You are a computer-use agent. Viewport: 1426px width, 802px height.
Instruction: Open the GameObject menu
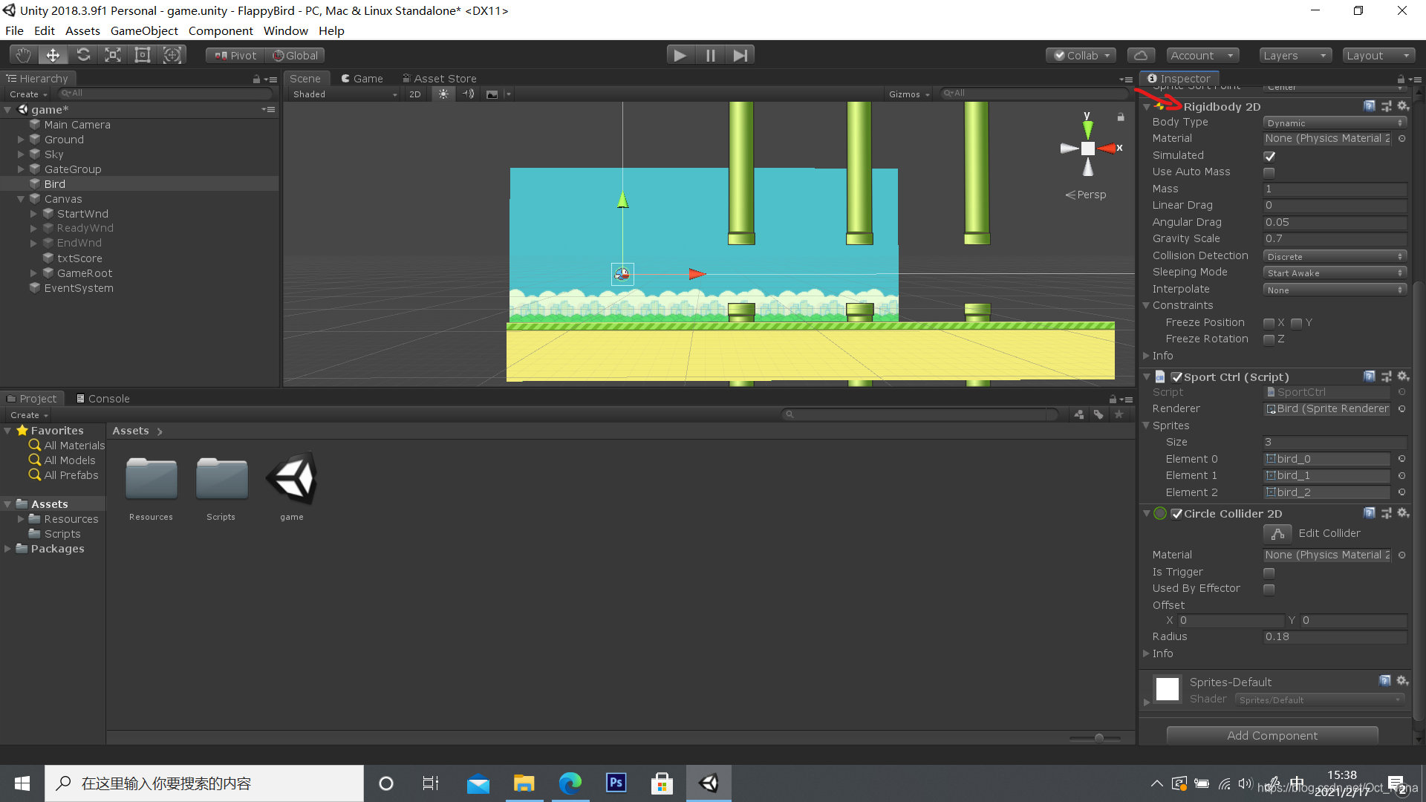(x=144, y=30)
